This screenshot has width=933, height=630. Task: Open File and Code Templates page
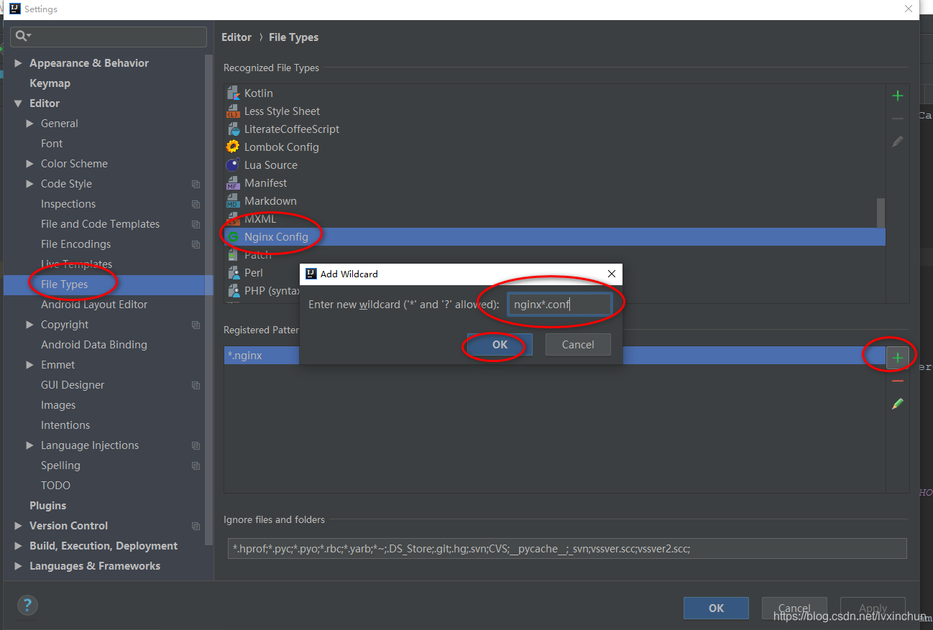coord(100,224)
